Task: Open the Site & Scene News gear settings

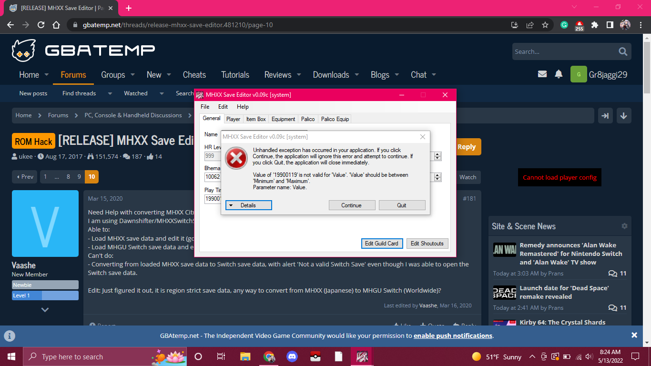Action: [624, 226]
